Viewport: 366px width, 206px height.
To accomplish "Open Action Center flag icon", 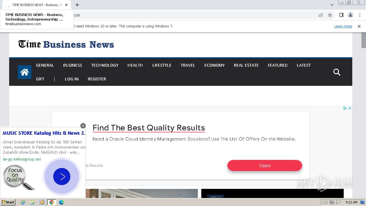I will (339, 202).
